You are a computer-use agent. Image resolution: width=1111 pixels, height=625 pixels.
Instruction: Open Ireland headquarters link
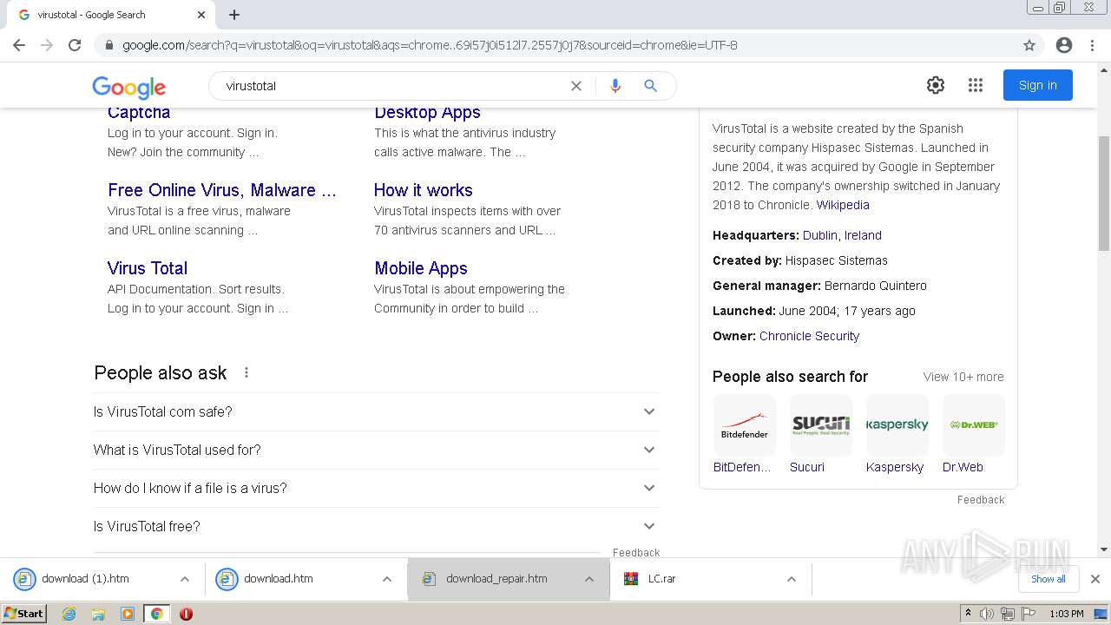point(863,235)
